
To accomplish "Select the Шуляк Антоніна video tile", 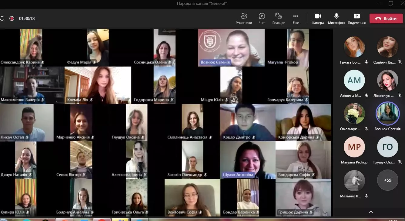I will [x=247, y=160].
